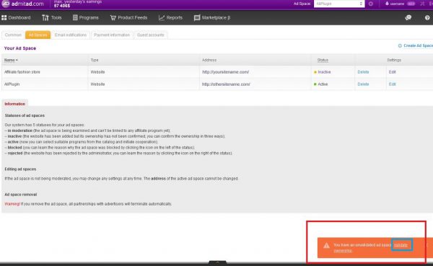The image size is (433, 266).
Task: Click the Affiliate fashion store name cell
Action: tap(22, 72)
